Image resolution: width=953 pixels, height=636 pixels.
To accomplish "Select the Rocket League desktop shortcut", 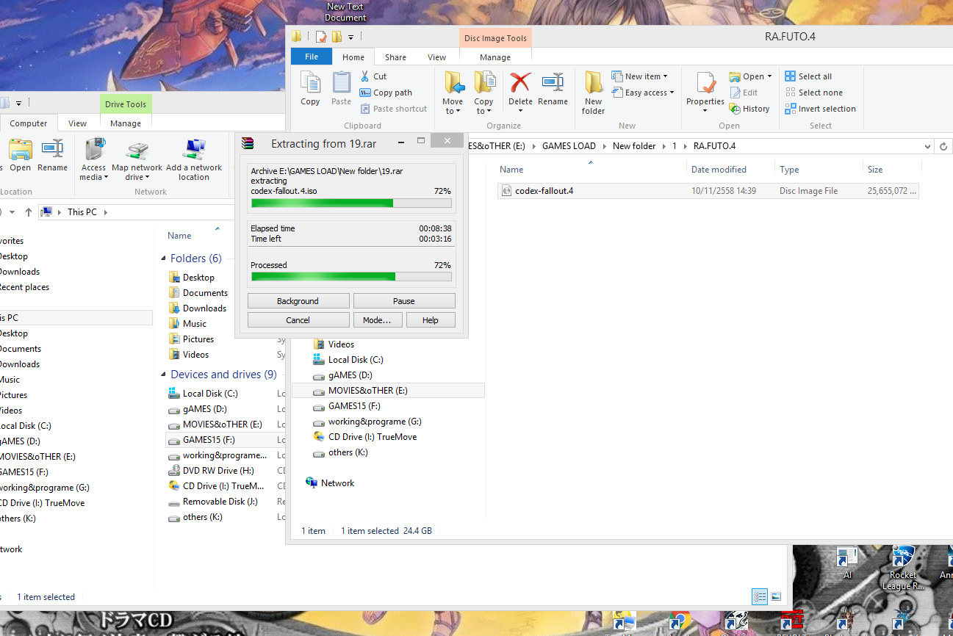I will 903,569.
